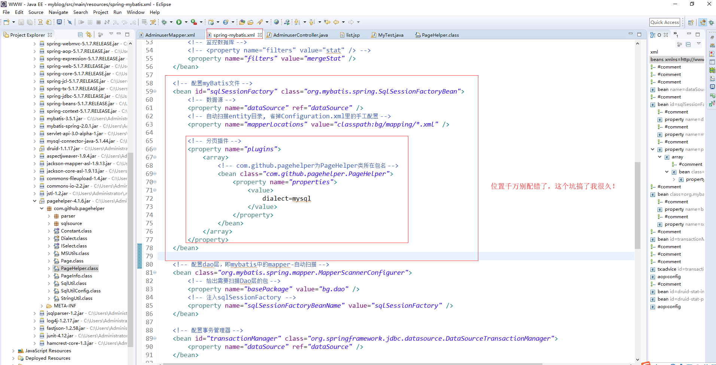Click the Save All toolbar icon

(x=29, y=22)
